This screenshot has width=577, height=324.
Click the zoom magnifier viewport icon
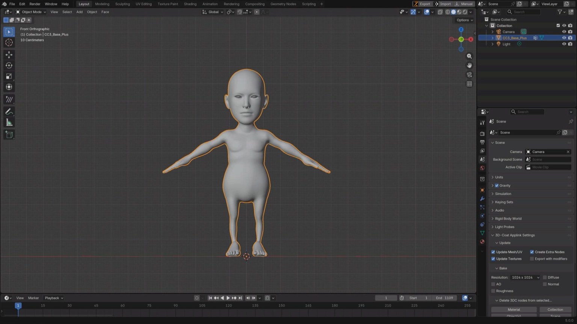(469, 56)
